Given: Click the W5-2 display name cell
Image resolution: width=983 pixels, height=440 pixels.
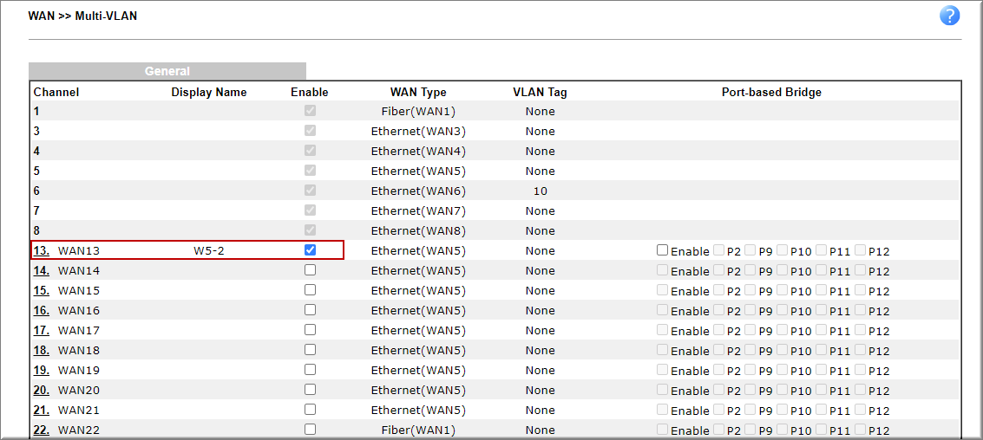Looking at the screenshot, I should click(x=209, y=251).
